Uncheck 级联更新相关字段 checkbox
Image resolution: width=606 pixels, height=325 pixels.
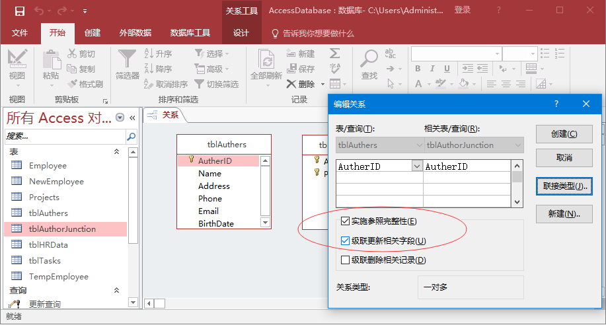(345, 240)
